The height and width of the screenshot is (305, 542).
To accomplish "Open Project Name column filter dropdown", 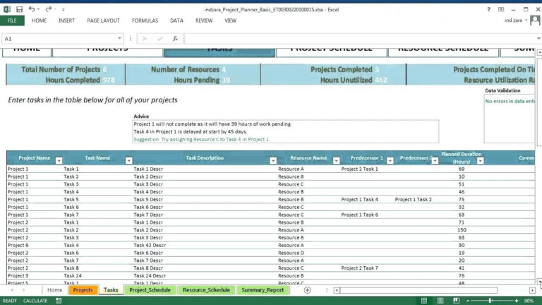I will [59, 160].
